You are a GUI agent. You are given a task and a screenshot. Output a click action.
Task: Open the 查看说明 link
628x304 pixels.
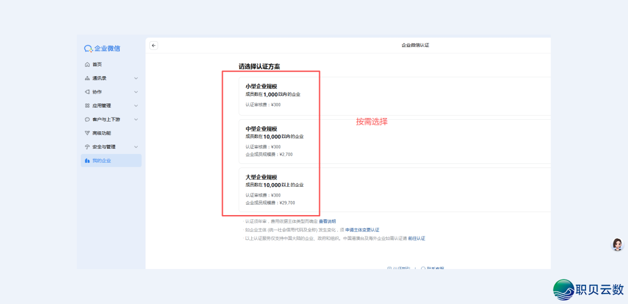click(x=327, y=221)
